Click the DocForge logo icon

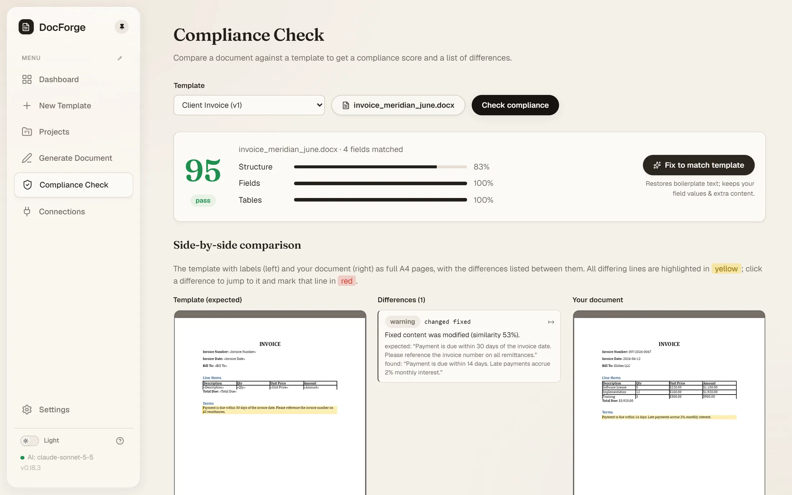point(26,27)
